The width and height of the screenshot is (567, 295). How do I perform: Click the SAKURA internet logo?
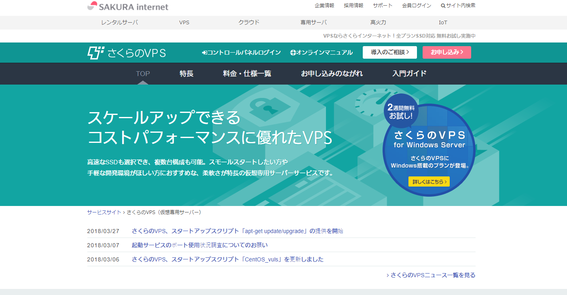[x=128, y=6]
